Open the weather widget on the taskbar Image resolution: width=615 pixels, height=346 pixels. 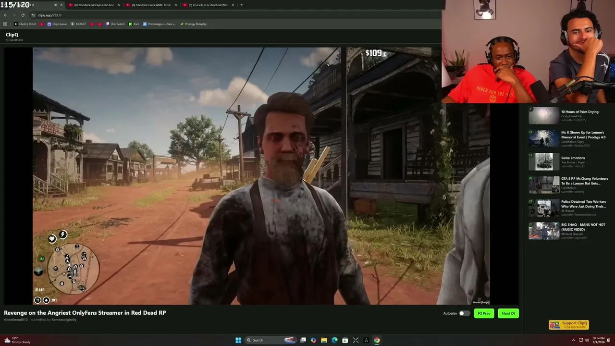(x=17, y=340)
